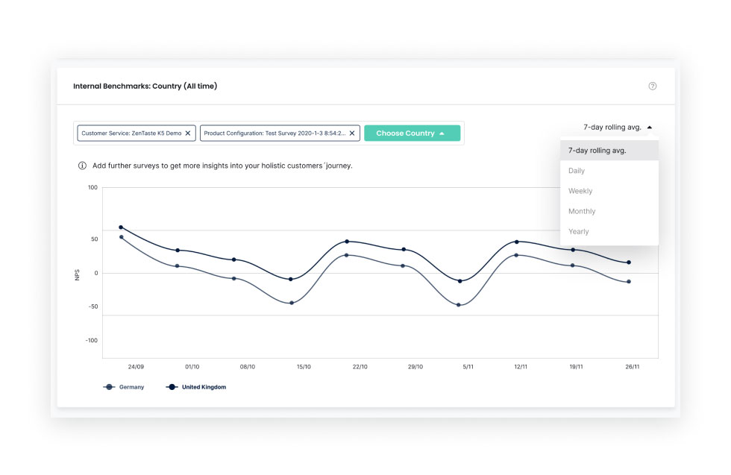The image size is (731, 475).
Task: Click the NPS y-axis label
Action: coord(78,275)
